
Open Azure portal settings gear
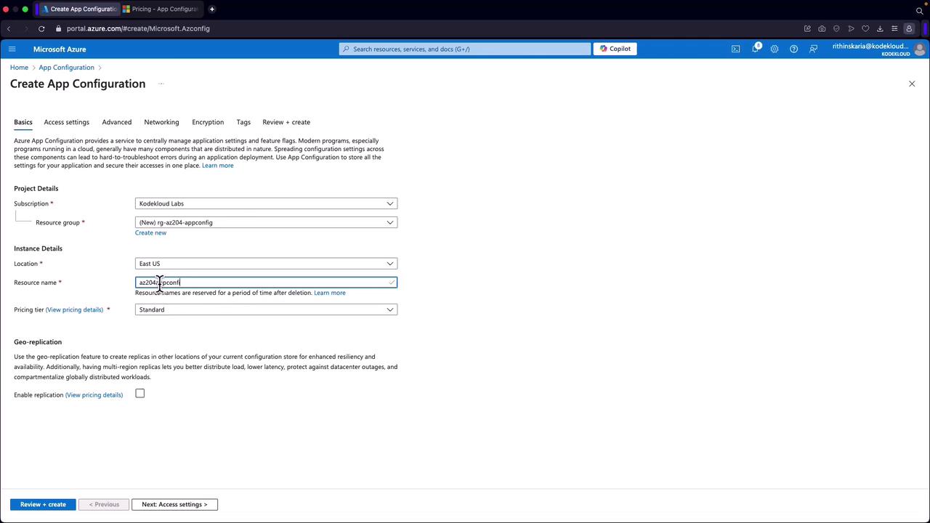tap(775, 49)
